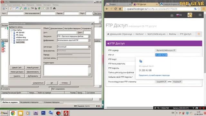Open the Тип входа dropdown
206x116 pixels.
(x=89, y=47)
